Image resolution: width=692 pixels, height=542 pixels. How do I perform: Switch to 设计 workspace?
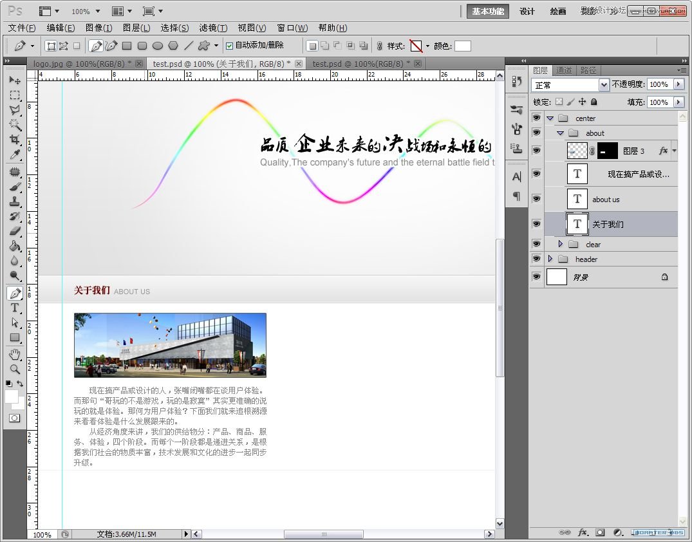pos(527,11)
